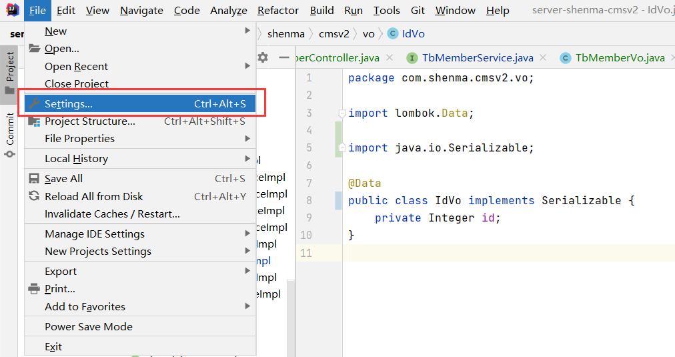Click the fold marker at line 5 import

(x=342, y=147)
